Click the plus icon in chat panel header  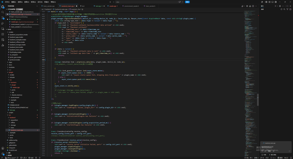pos(275,6)
